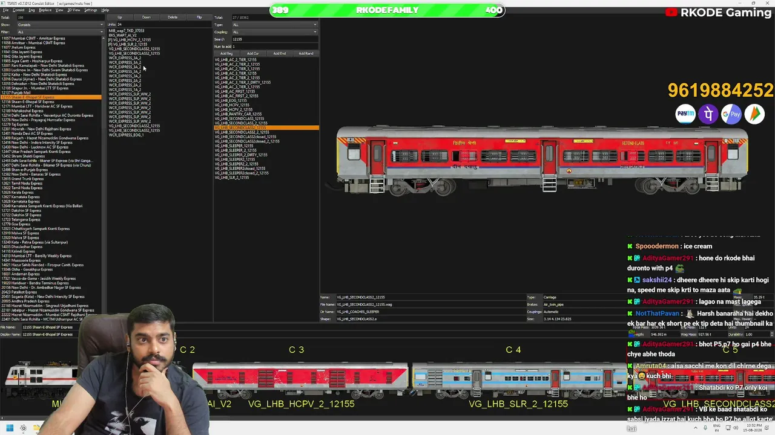Select VG_LHB_HCPV_12155 in rolling stock list

232,105
